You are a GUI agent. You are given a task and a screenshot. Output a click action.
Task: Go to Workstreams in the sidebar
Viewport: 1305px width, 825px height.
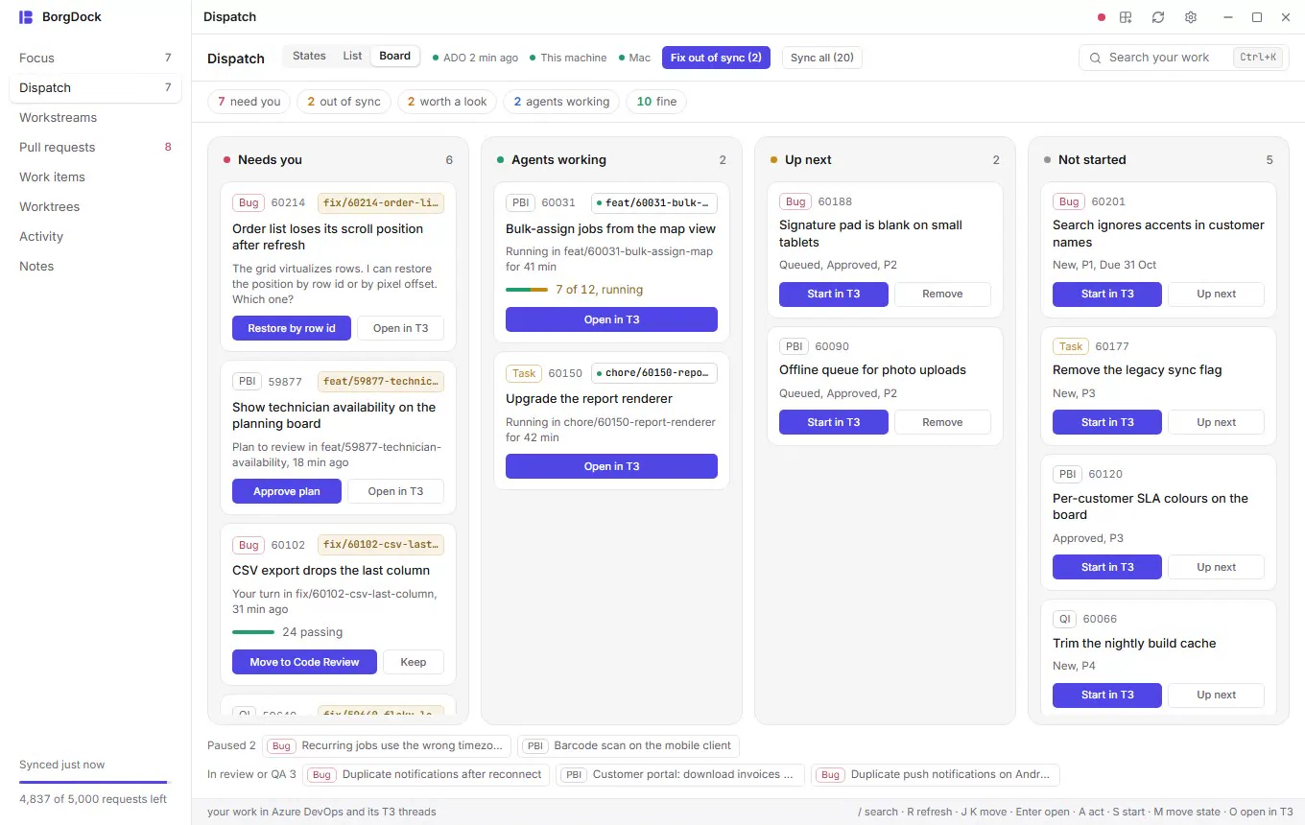[x=95, y=117]
